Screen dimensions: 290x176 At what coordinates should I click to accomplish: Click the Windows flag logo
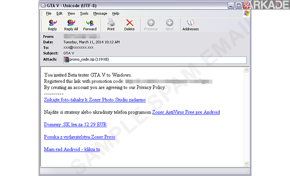tap(246, 13)
